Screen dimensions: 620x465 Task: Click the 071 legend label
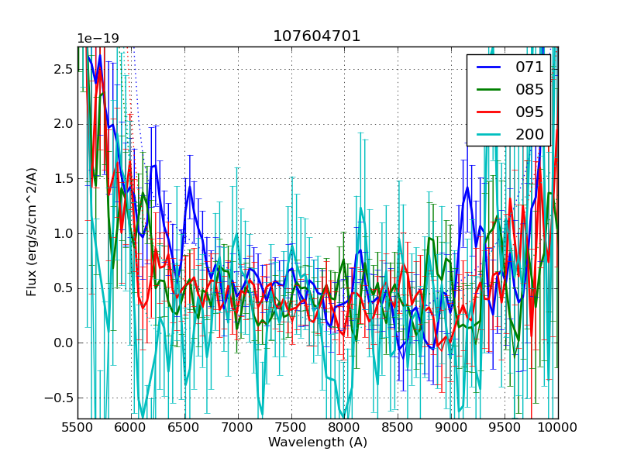pyautogui.click(x=529, y=67)
